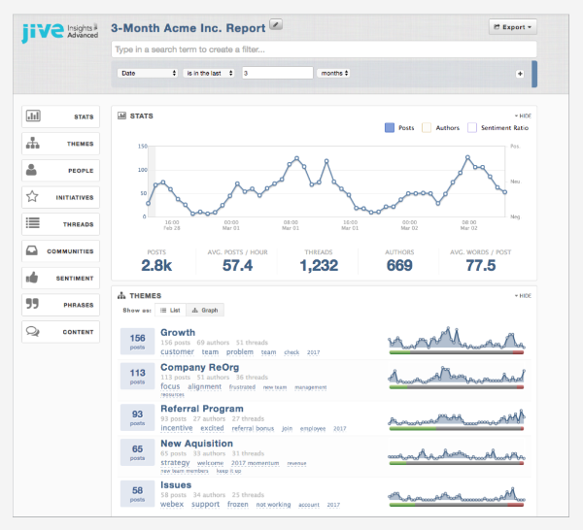Click the 3-Month Acme Inc. Report title
Viewport: 583px width, 530px height.
coord(189,28)
